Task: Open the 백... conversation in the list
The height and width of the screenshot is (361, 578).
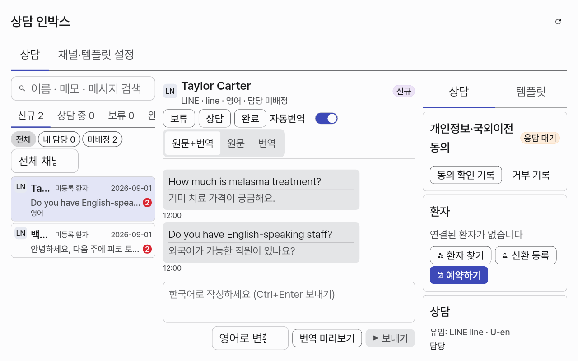Action: (83, 241)
